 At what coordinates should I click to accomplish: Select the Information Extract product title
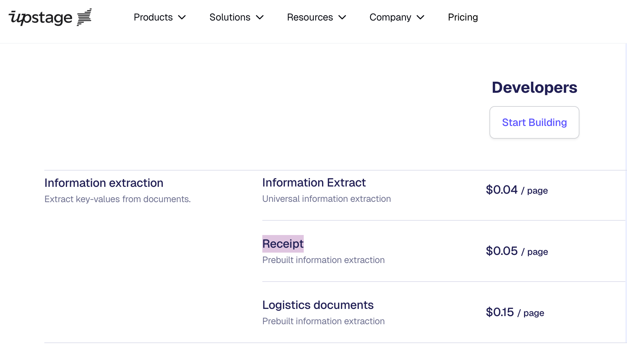(x=314, y=183)
